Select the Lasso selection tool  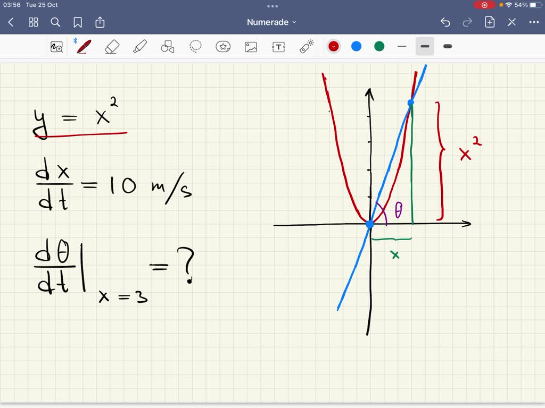coord(196,47)
